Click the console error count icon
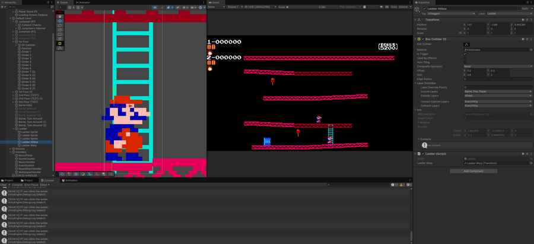 point(409,185)
